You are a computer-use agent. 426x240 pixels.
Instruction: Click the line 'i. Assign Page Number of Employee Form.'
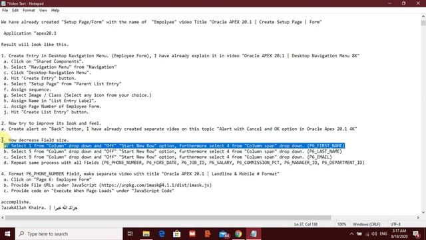coord(53,107)
